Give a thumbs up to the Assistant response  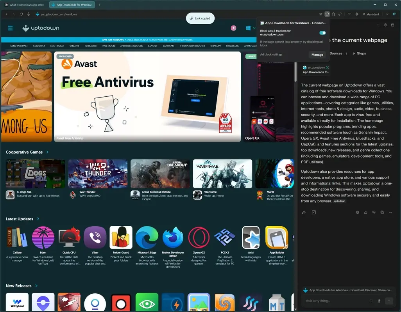point(365,212)
